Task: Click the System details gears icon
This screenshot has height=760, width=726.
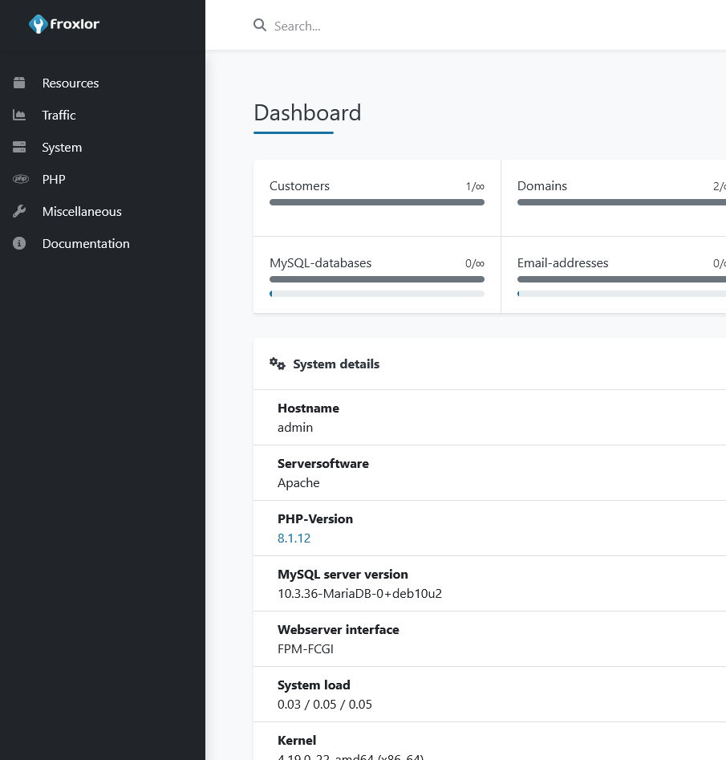Action: (278, 364)
